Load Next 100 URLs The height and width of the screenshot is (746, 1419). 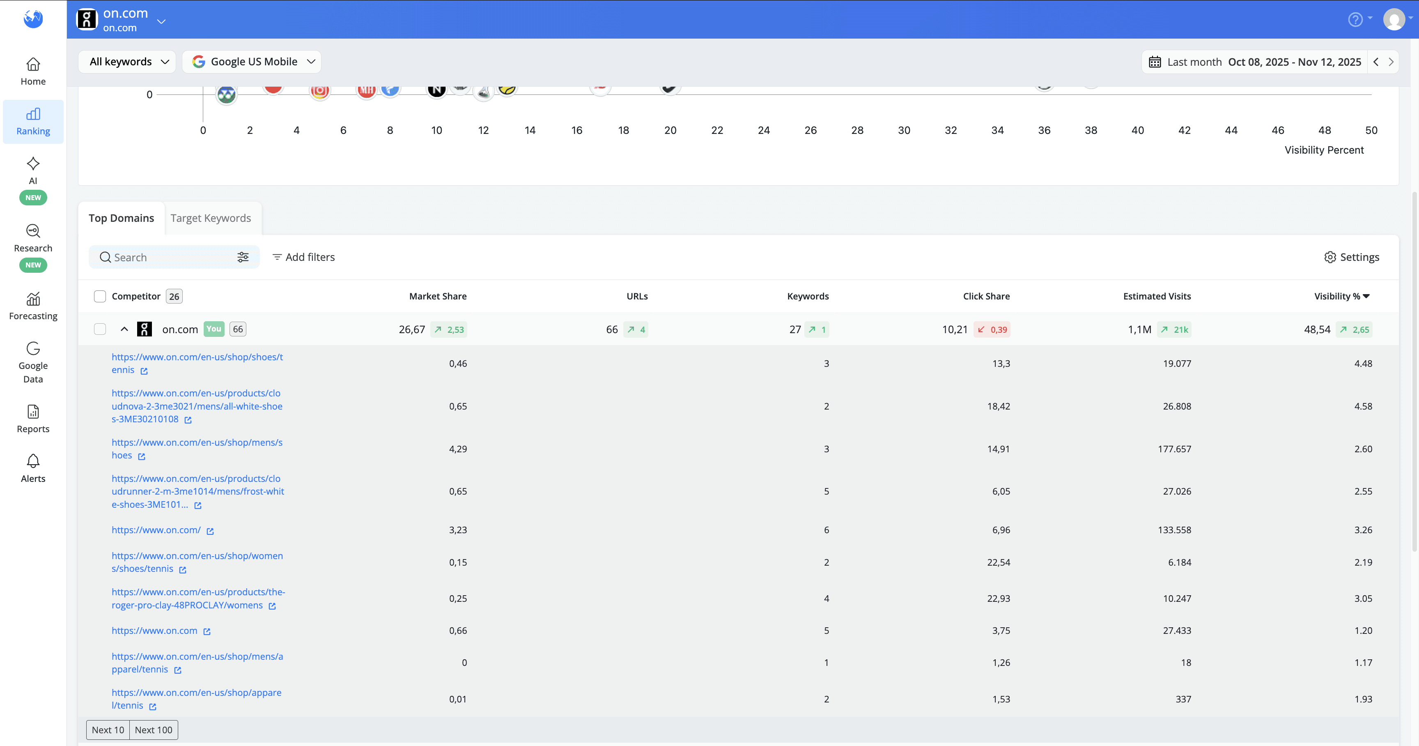154,730
